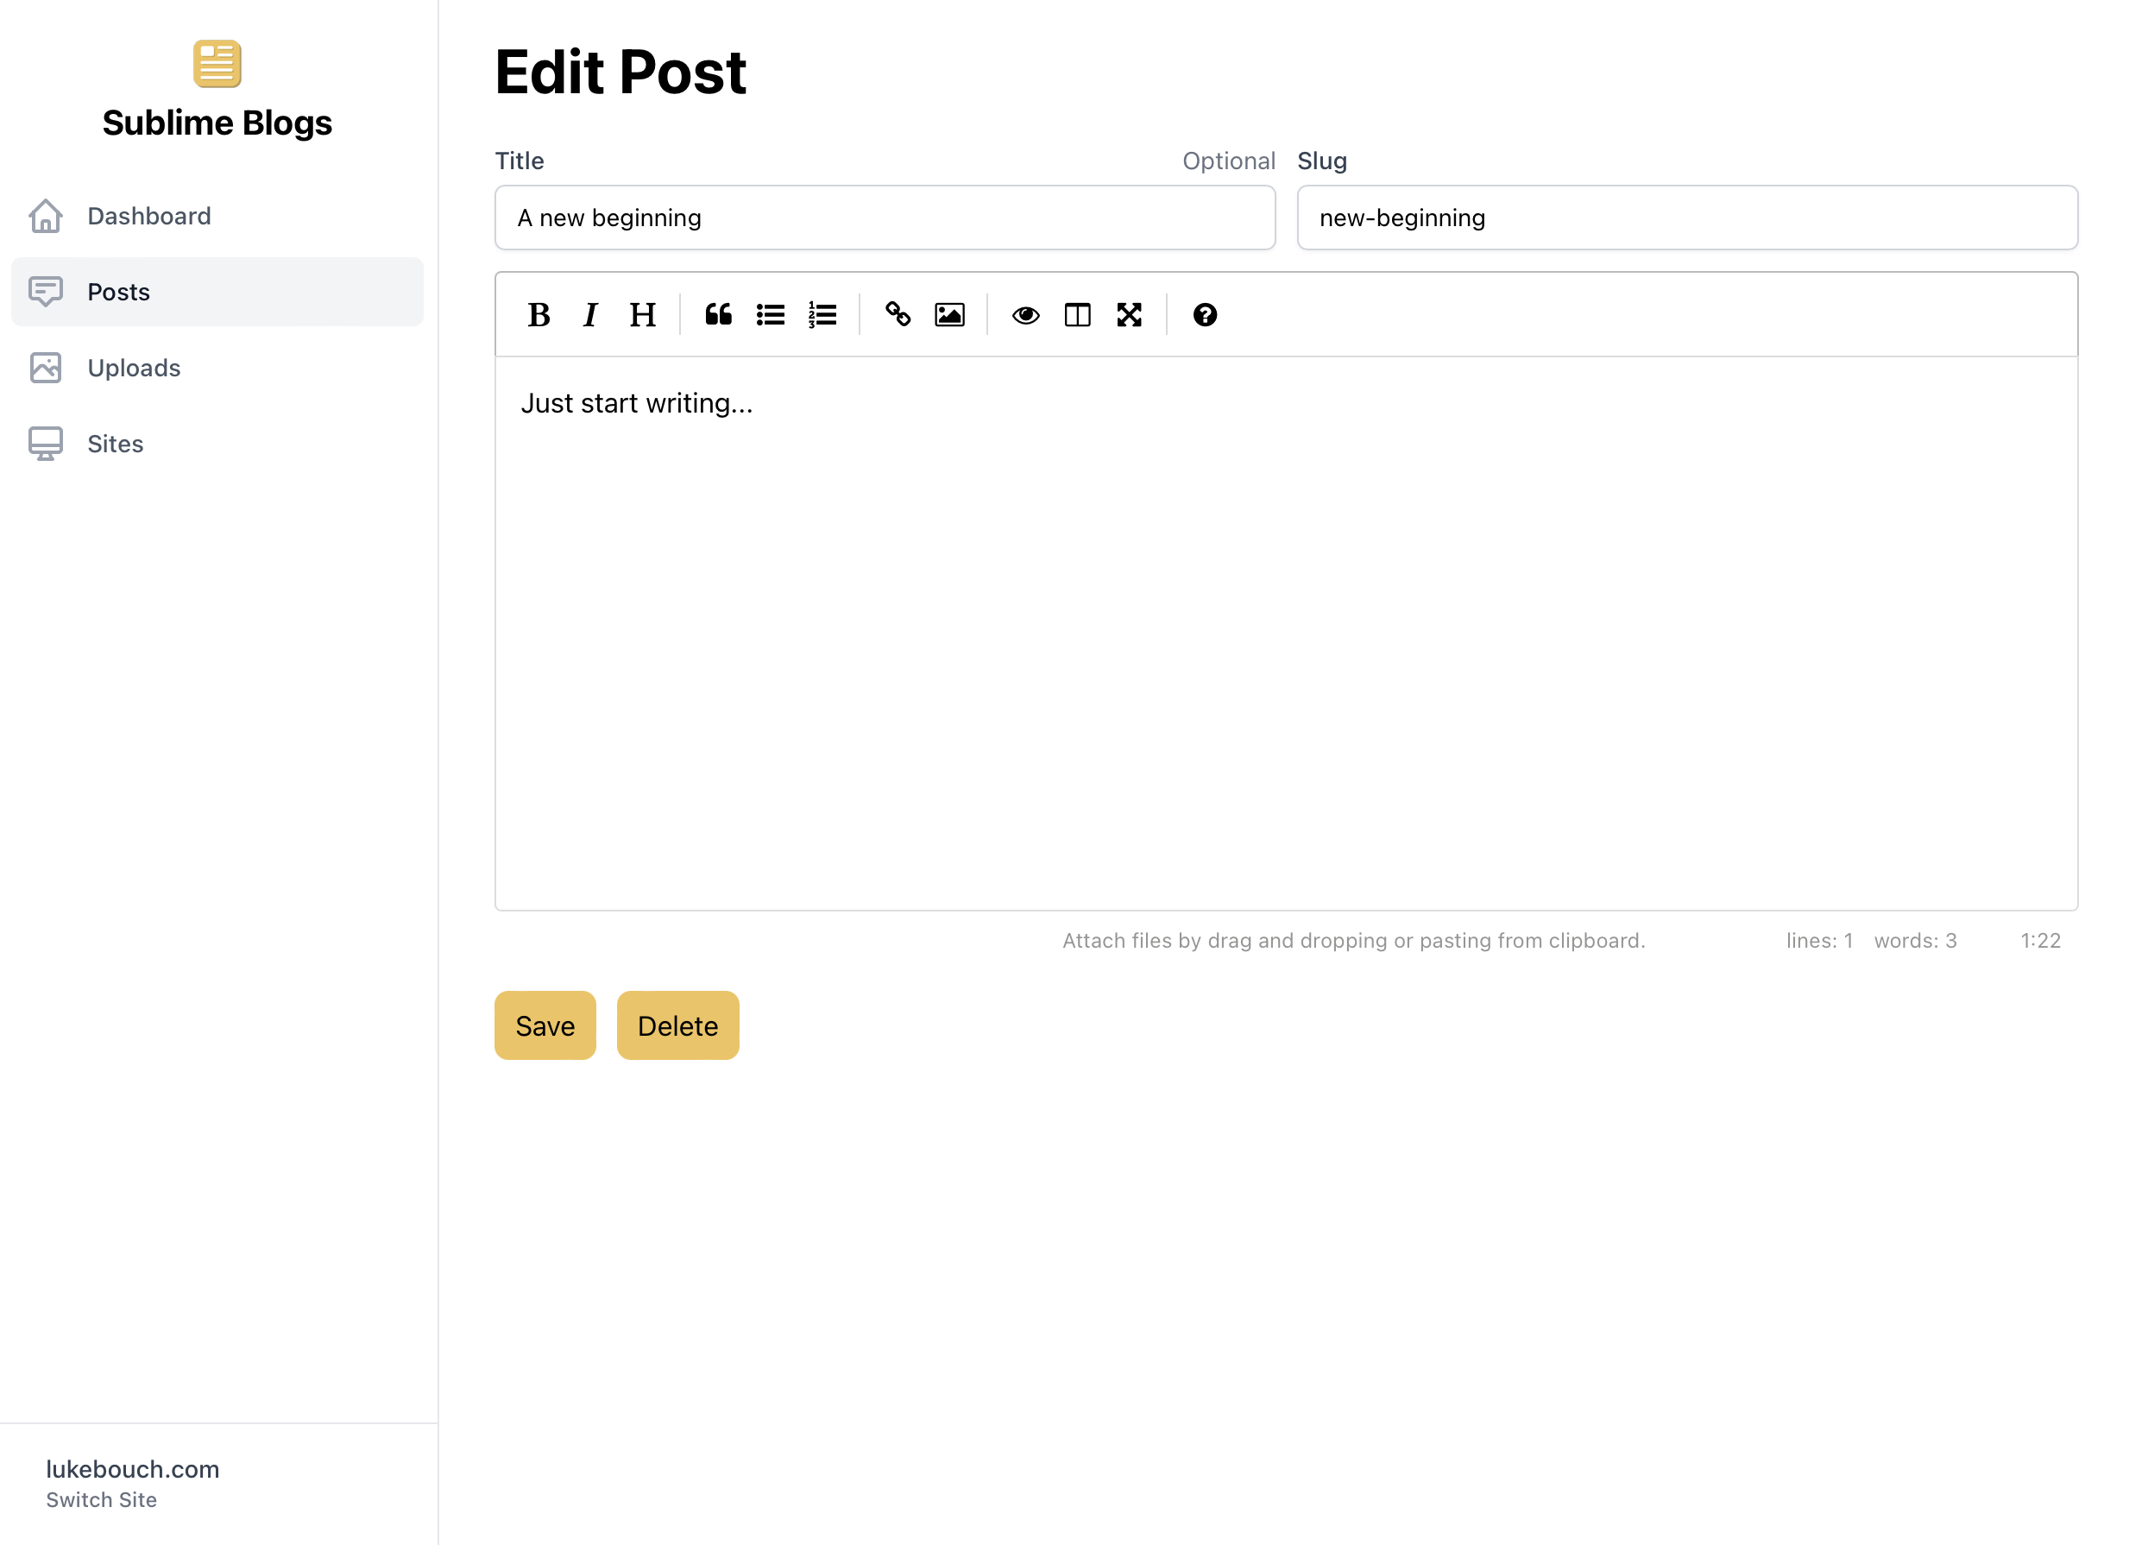Viewport: 2129px width, 1545px height.
Task: Insert a heading with H icon
Action: 642,315
